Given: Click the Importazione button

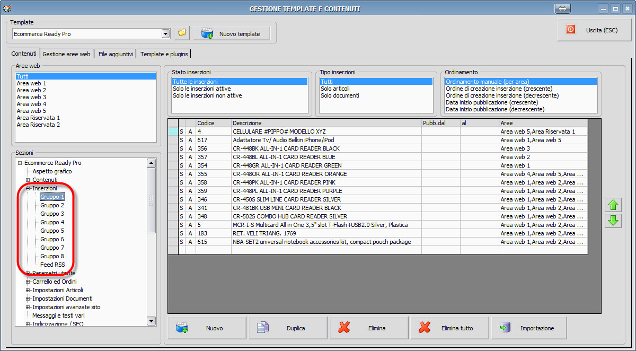Looking at the screenshot, I should click(530, 328).
